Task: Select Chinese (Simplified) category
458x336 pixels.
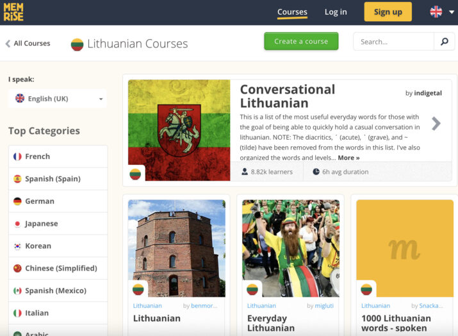Action: [x=58, y=268]
